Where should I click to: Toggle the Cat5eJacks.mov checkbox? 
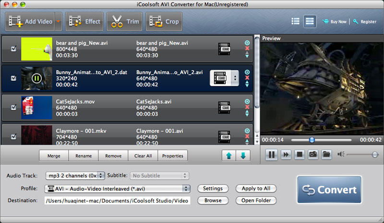[x=13, y=108]
